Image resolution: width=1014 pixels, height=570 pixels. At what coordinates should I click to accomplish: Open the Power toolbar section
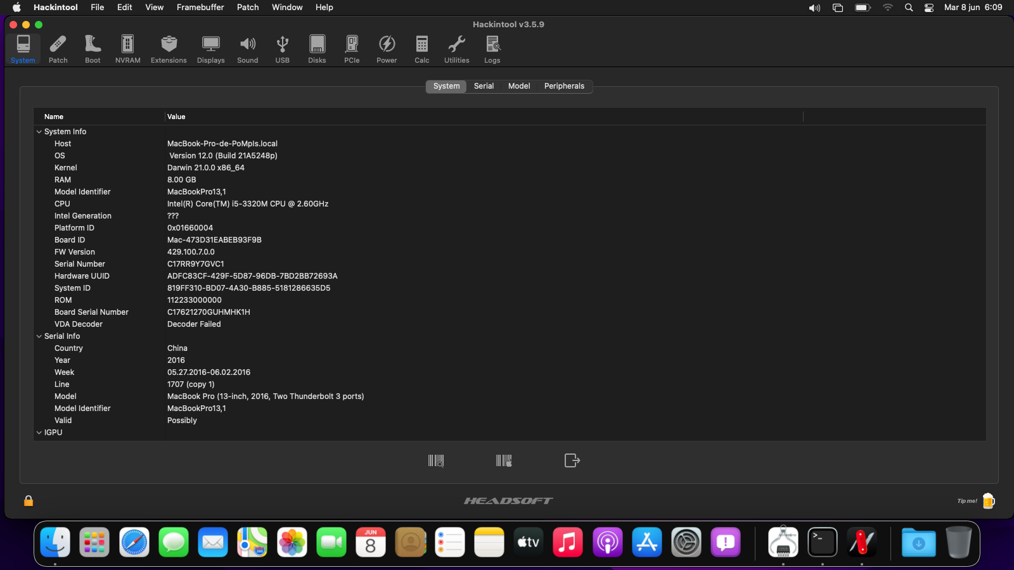tap(387, 49)
